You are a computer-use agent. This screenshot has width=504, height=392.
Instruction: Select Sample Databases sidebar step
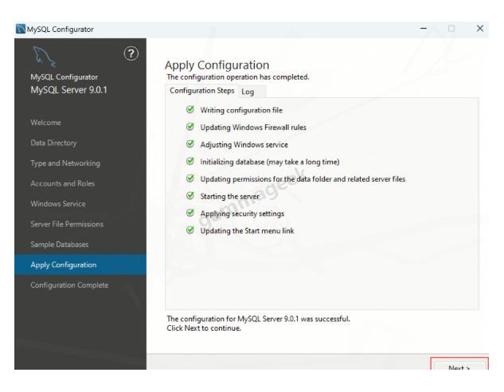point(60,245)
